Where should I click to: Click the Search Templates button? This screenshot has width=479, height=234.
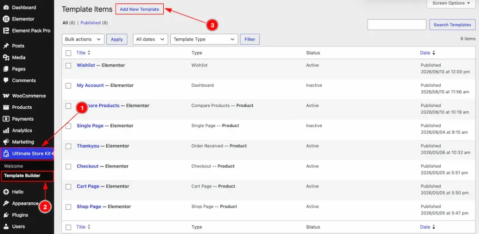pyautogui.click(x=452, y=25)
